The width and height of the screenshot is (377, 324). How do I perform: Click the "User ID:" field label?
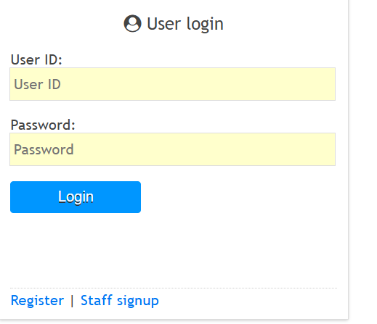36,59
